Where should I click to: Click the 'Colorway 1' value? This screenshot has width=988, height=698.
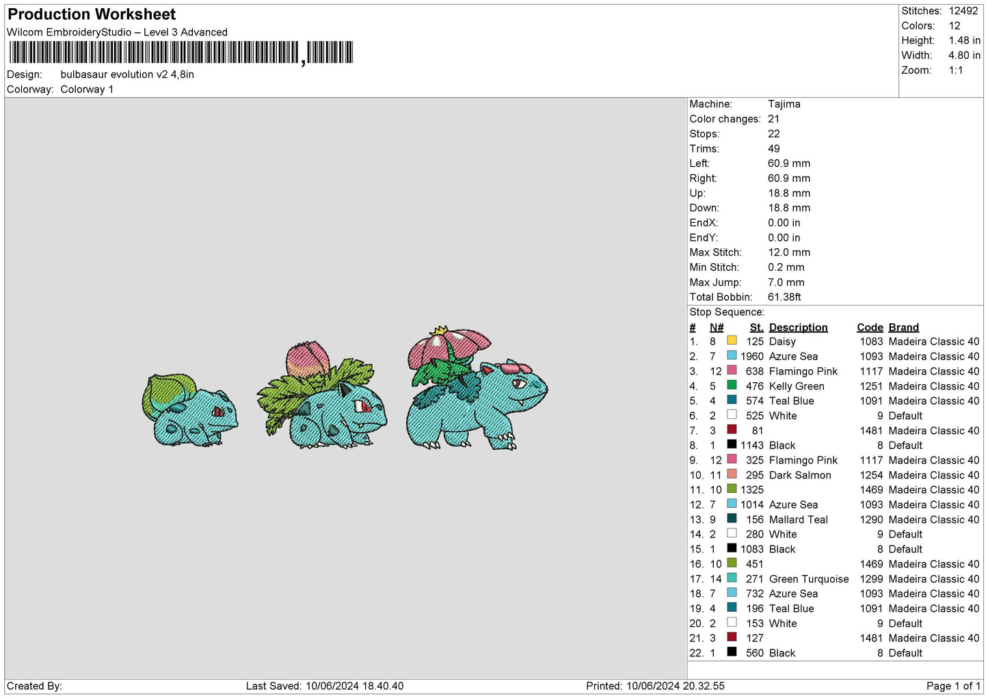click(87, 90)
